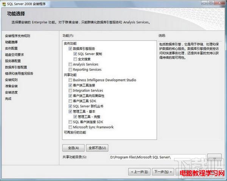This screenshot has width=227, height=181.
Task: Click the description text in 说明 panel
Action: click(189, 51)
